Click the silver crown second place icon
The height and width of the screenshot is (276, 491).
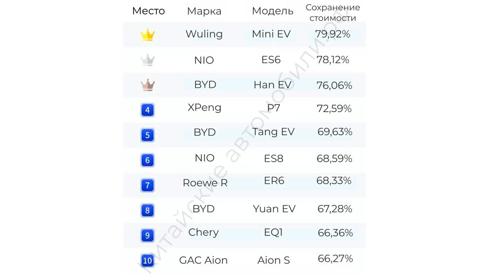click(x=147, y=60)
